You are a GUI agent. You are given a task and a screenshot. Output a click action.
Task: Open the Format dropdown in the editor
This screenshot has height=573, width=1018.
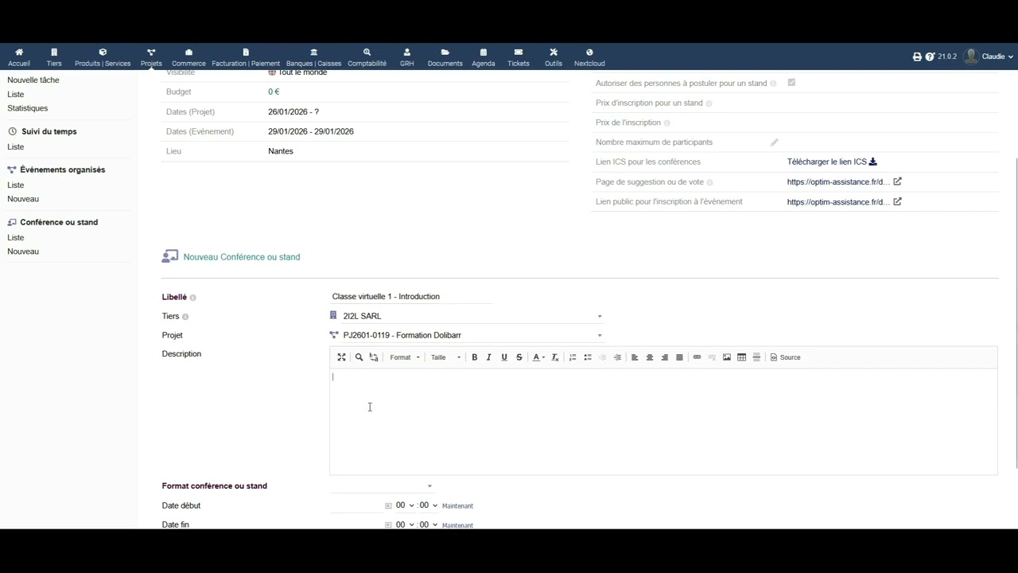(405, 357)
